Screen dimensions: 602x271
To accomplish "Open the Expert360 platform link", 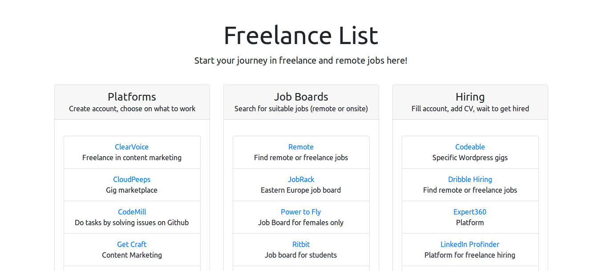I will click(x=470, y=212).
